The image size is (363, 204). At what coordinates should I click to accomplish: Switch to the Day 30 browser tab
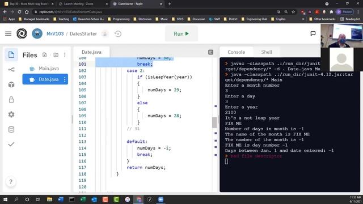[x=28, y=4]
